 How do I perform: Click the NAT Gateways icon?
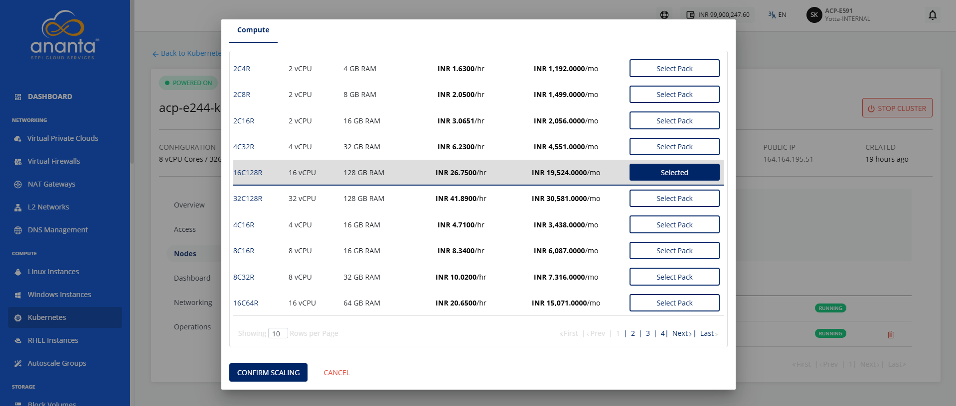18,185
